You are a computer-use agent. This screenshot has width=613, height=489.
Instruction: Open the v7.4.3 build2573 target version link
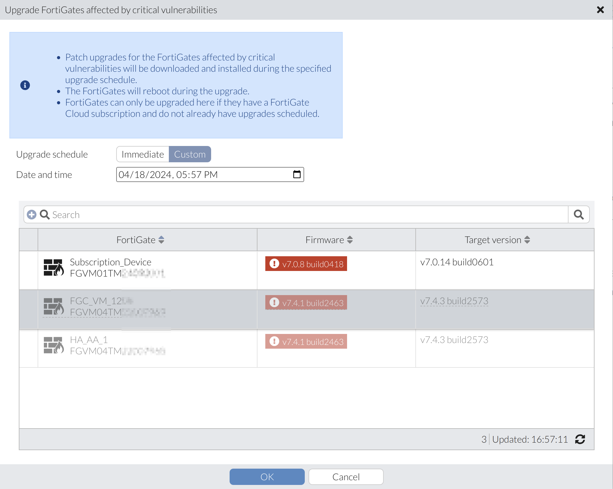pyautogui.click(x=455, y=301)
